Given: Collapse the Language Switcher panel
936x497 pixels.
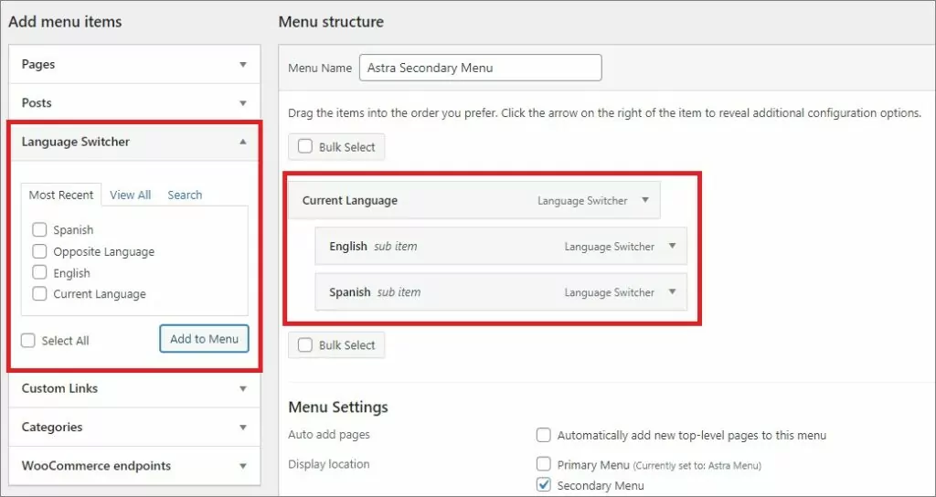Looking at the screenshot, I should tap(242, 142).
